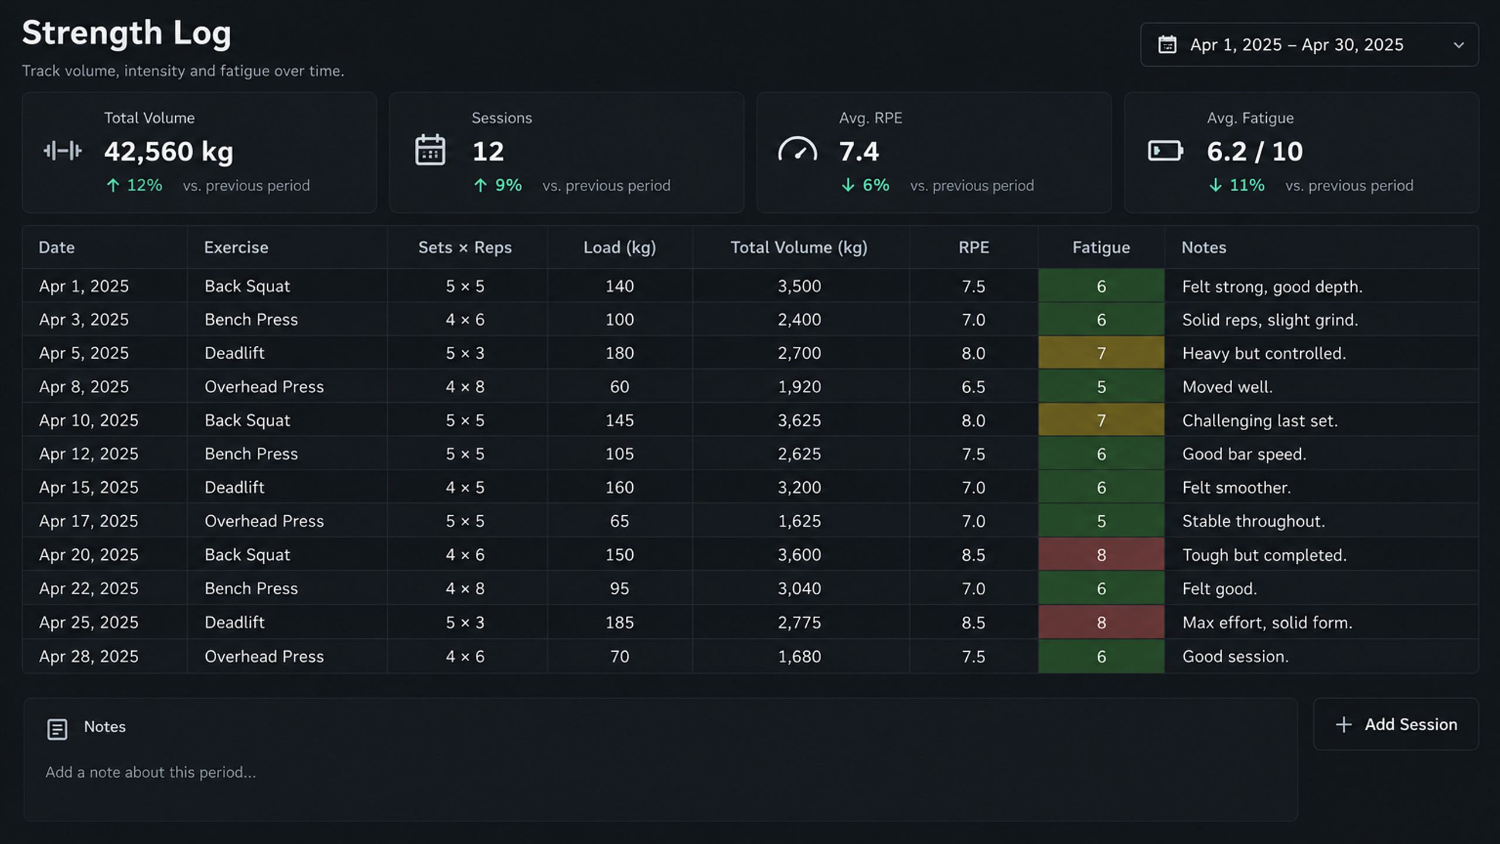Click the up arrow beside 9% sessions change

click(x=480, y=186)
